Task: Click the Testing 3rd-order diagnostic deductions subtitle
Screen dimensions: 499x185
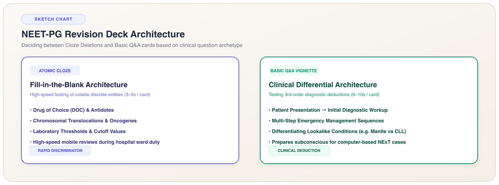Action: [324, 95]
